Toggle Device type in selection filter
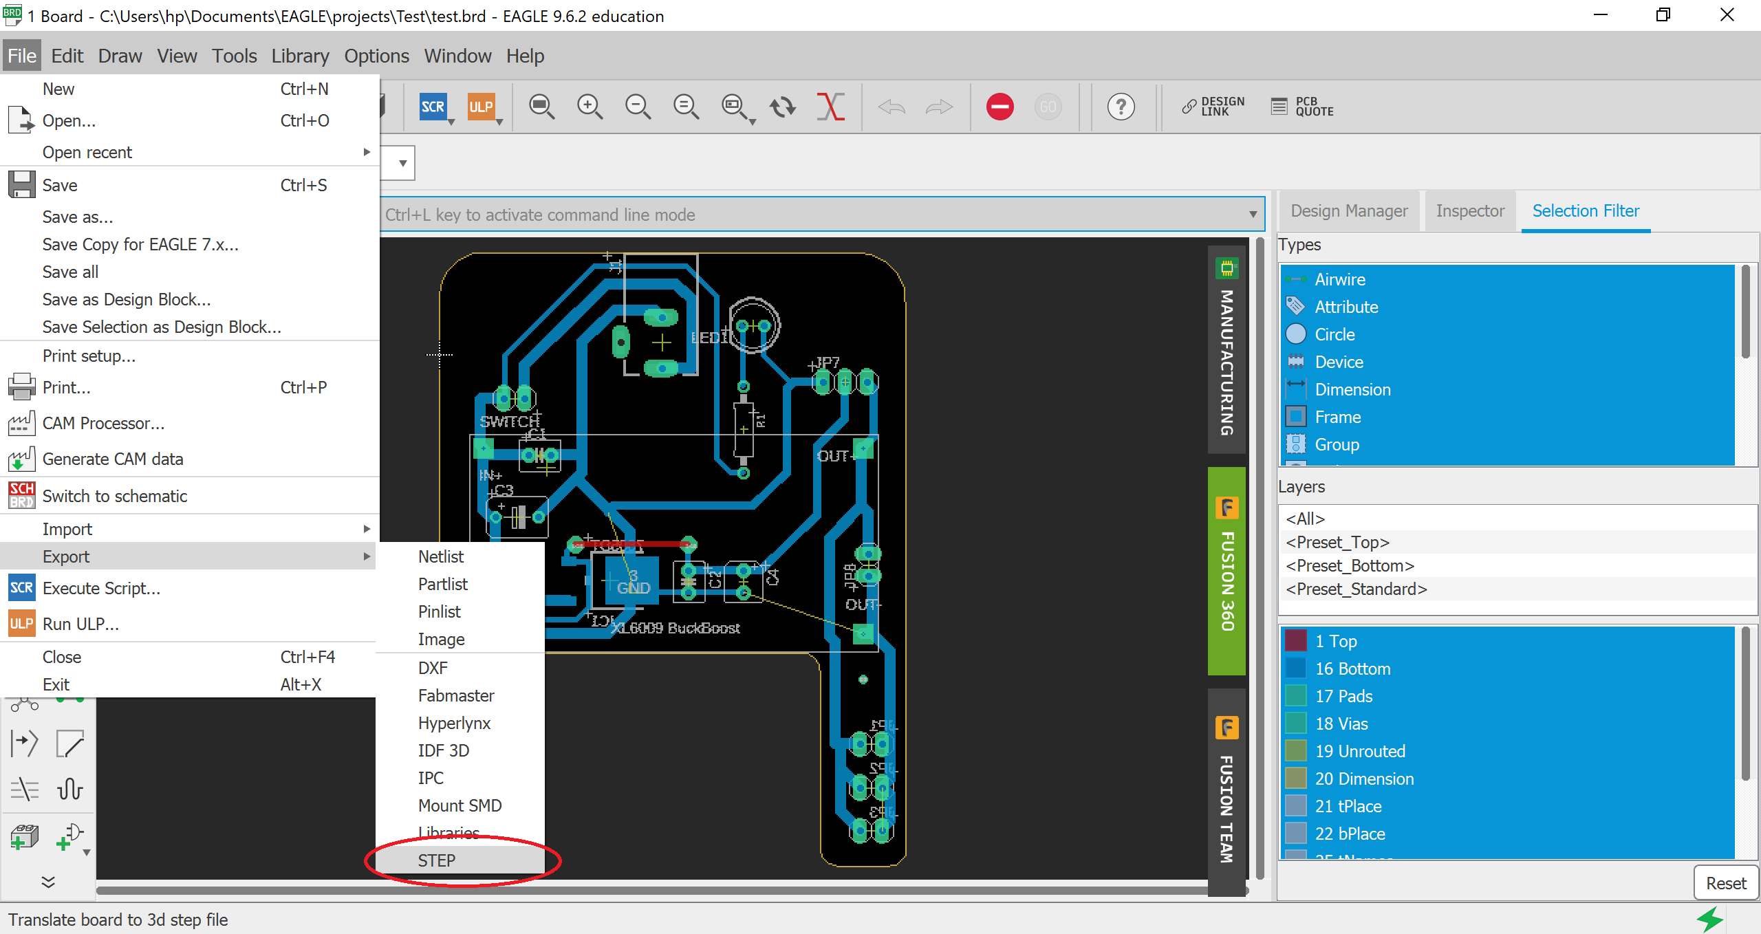This screenshot has height=934, width=1761. pyautogui.click(x=1339, y=362)
